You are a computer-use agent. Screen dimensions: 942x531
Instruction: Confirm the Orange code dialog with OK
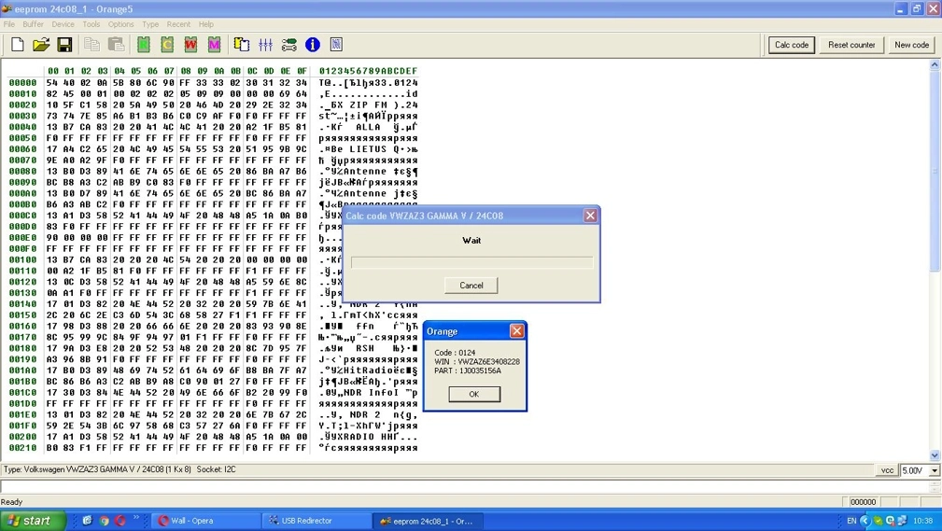point(474,394)
